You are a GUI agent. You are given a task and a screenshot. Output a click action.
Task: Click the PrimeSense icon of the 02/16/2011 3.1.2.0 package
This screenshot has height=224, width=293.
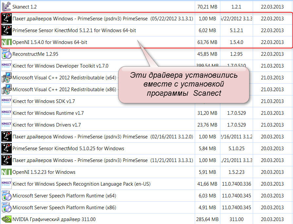pyautogui.click(x=6, y=136)
